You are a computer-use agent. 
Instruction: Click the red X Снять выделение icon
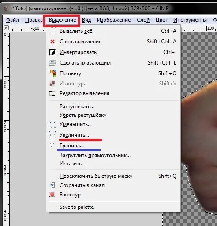tap(52, 42)
